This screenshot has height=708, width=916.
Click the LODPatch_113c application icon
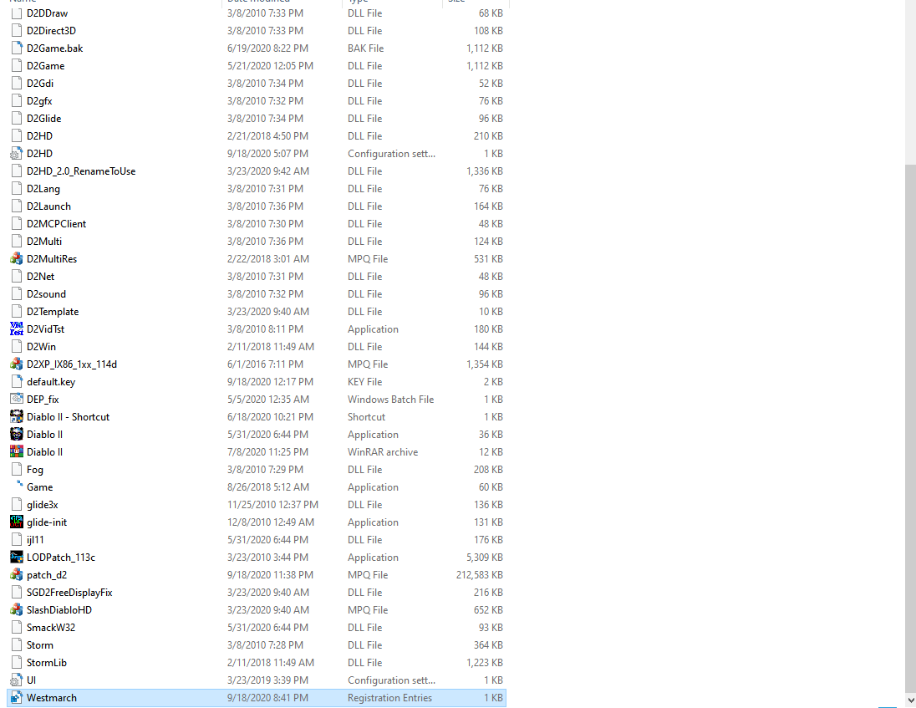click(x=17, y=557)
